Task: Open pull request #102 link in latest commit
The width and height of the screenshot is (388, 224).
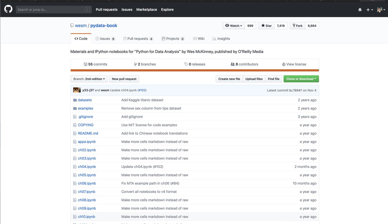Action: click(x=142, y=90)
